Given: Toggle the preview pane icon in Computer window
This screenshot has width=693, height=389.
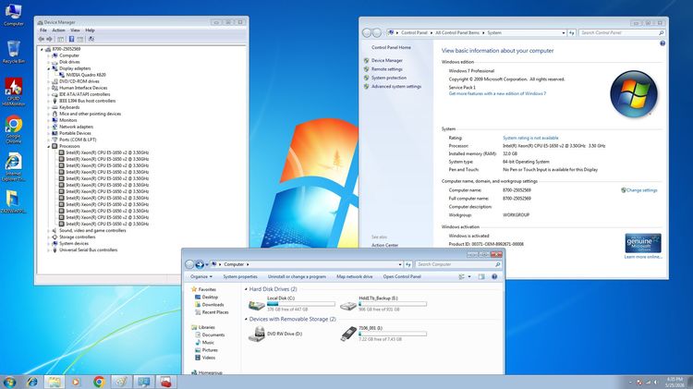Looking at the screenshot, I should pos(480,276).
